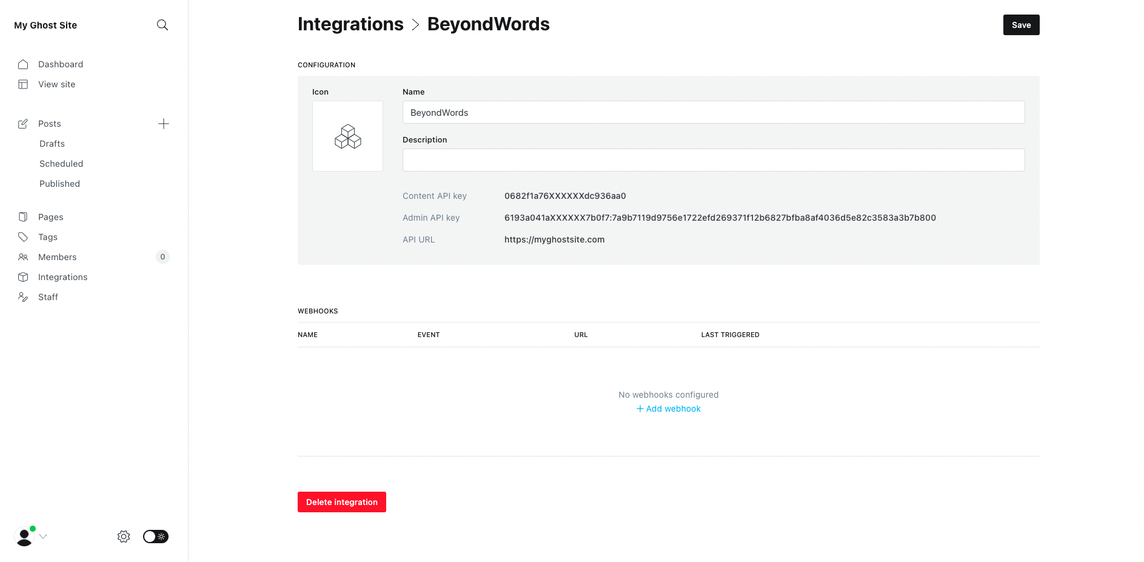The height and width of the screenshot is (562, 1144).
Task: Open site search magnifier icon
Action: point(162,25)
